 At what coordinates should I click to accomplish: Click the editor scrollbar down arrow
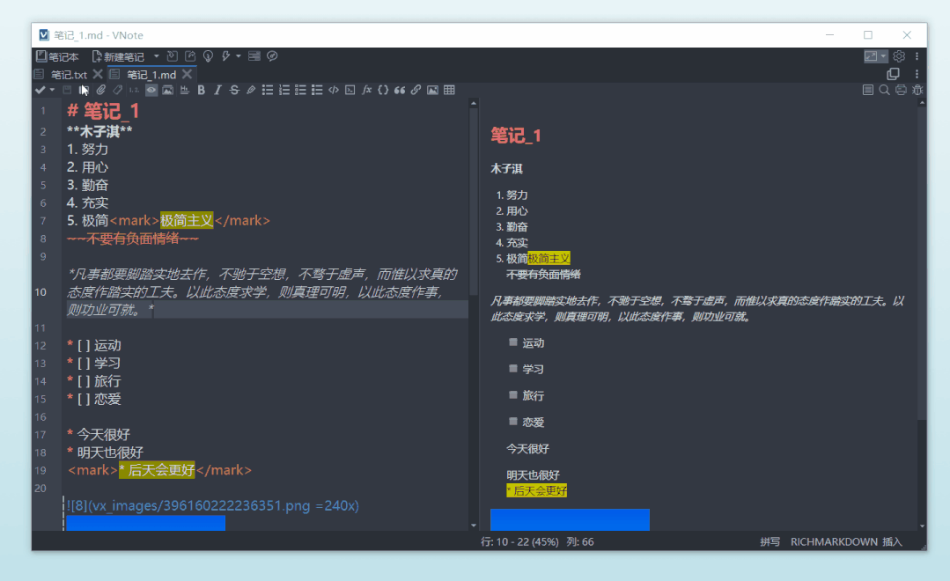474,526
